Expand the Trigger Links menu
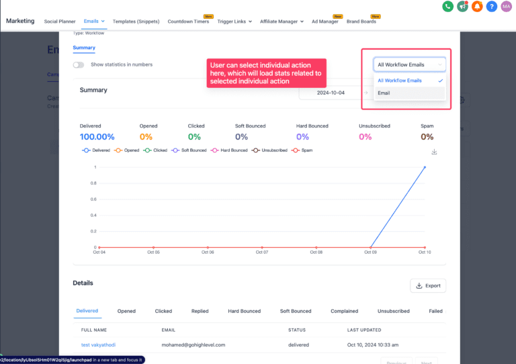Screen dimensions: 516x364 coord(234,21)
